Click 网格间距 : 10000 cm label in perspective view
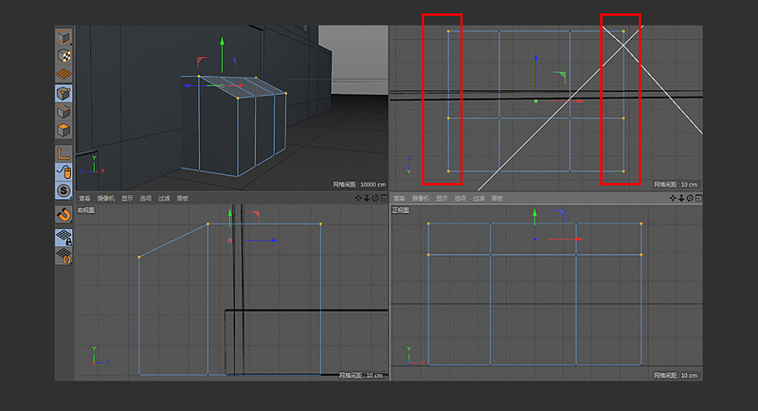 click(359, 185)
